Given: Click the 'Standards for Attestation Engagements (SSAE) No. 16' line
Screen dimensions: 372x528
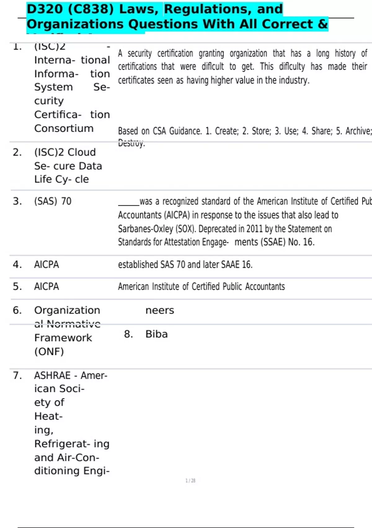Looking at the screenshot, I should [x=216, y=242].
